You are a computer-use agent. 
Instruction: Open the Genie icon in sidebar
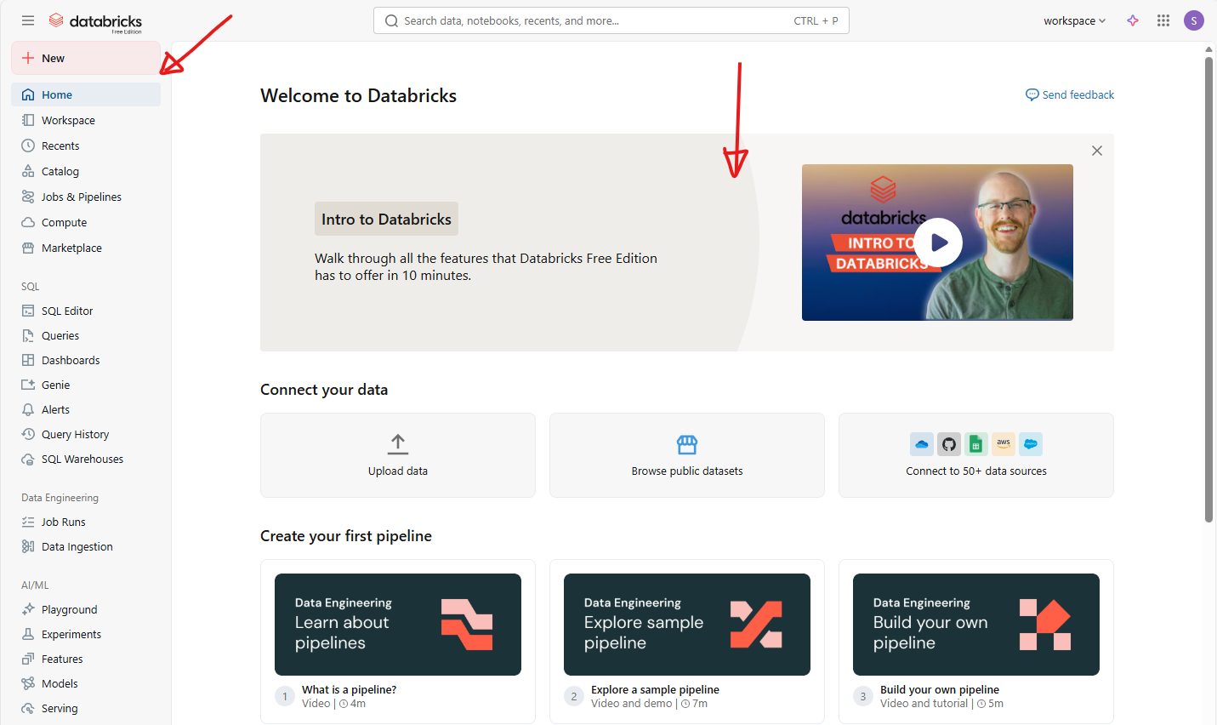pos(28,385)
